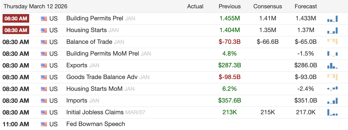Click the Consensus column header
The image size is (348, 130).
(268, 6)
